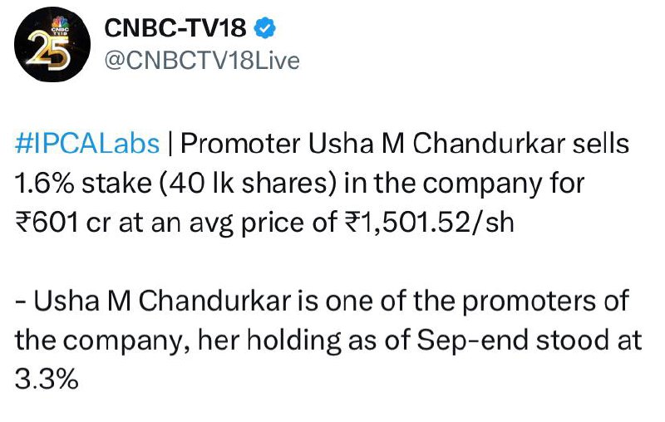Open the CNBC-TV18 display name

tap(175, 28)
